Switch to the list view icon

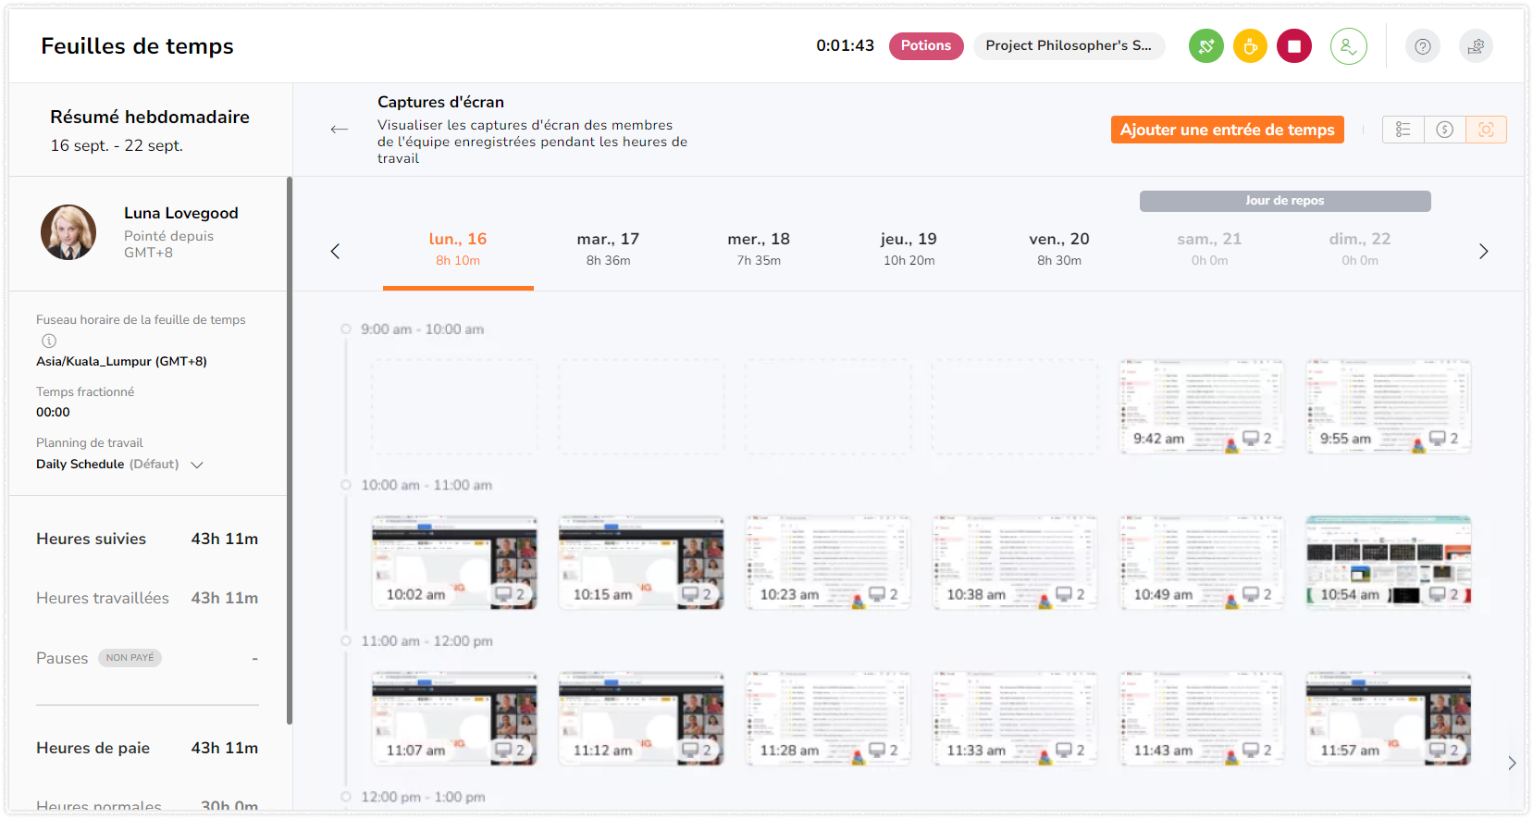pyautogui.click(x=1403, y=130)
